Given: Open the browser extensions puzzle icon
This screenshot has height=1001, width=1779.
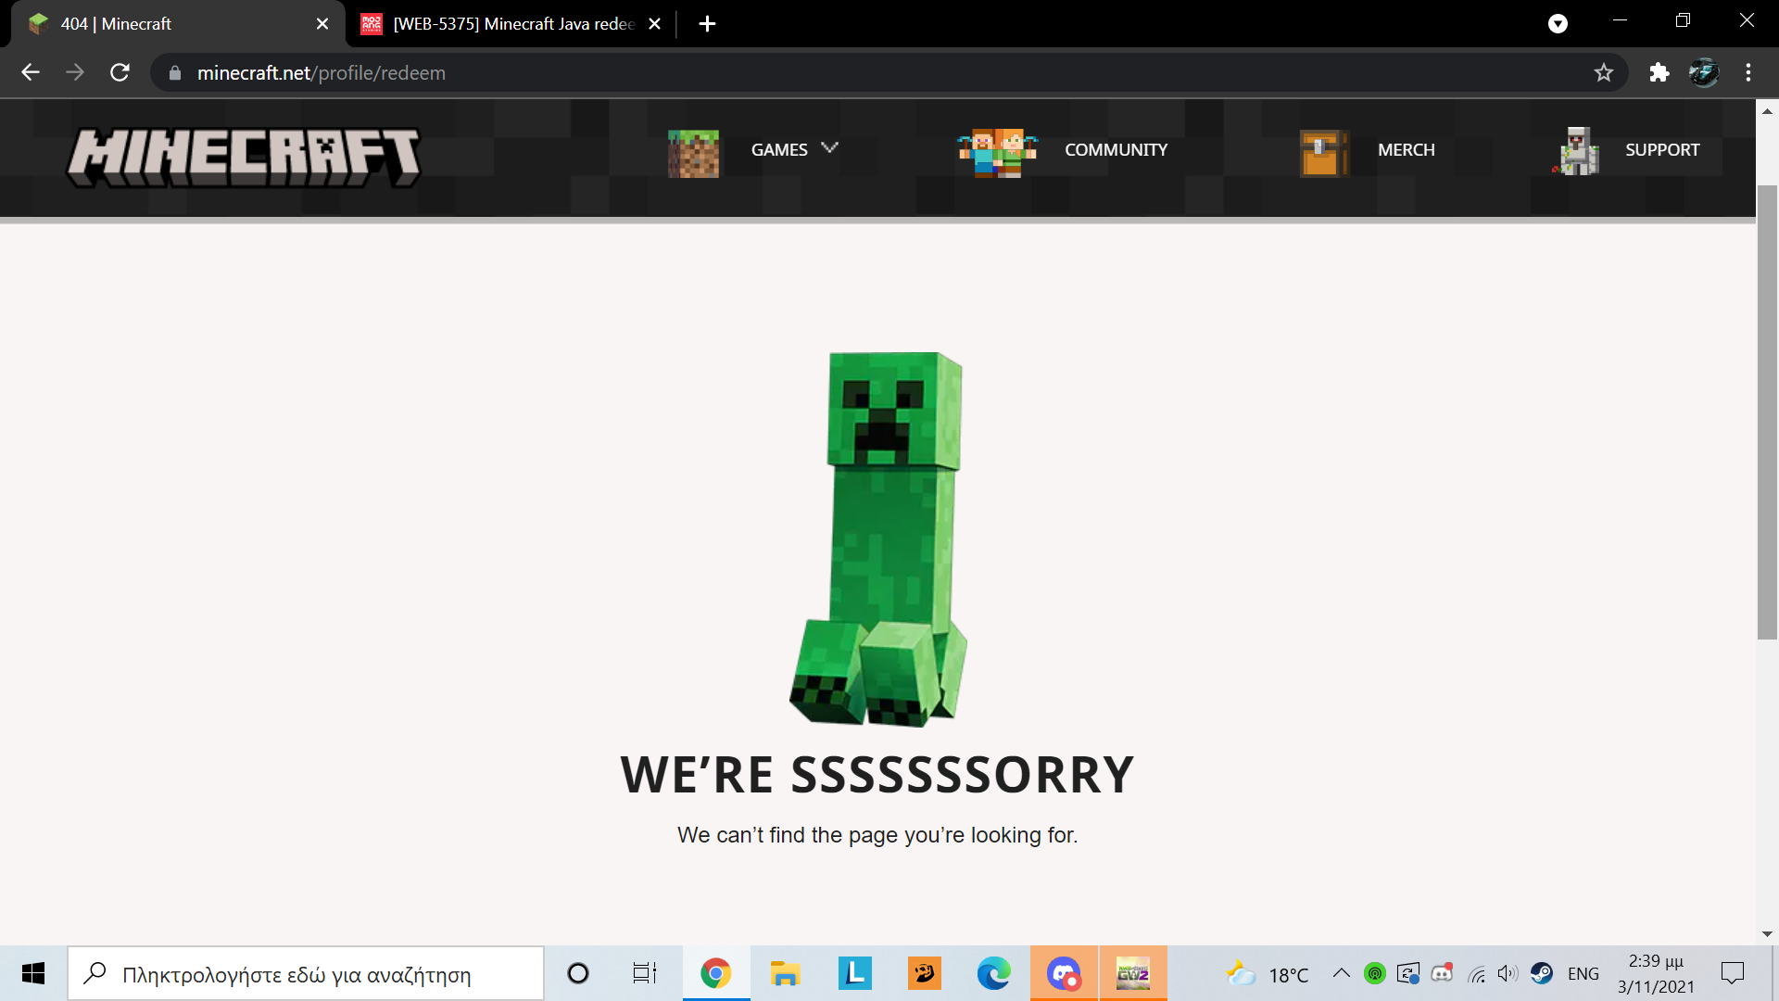Looking at the screenshot, I should 1659,73.
